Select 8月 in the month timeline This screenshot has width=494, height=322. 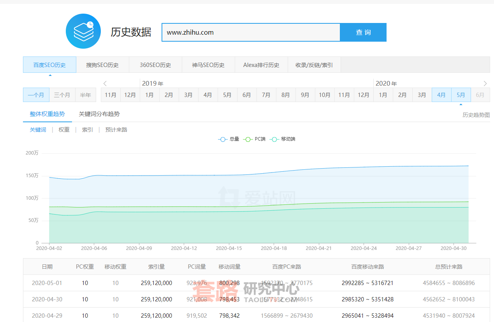tap(286, 95)
